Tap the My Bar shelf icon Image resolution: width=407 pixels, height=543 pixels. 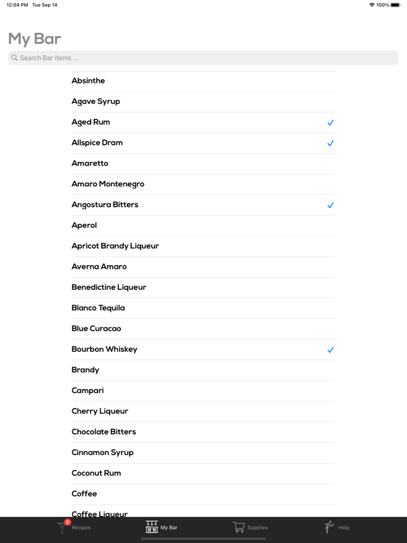pyautogui.click(x=152, y=527)
